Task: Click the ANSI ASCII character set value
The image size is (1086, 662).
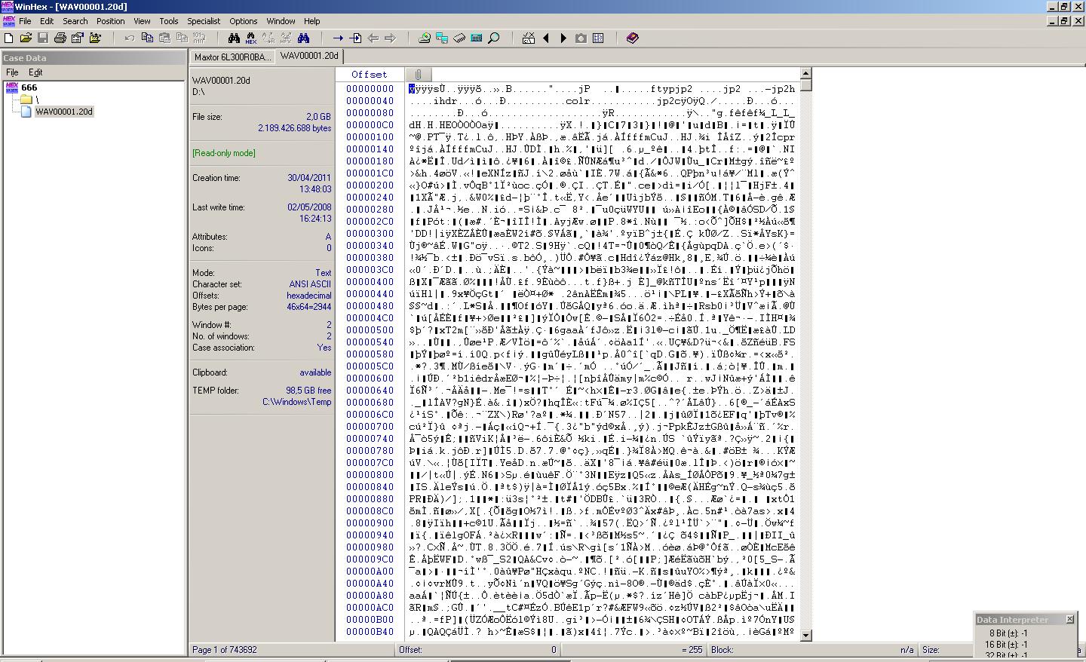Action: [x=310, y=284]
